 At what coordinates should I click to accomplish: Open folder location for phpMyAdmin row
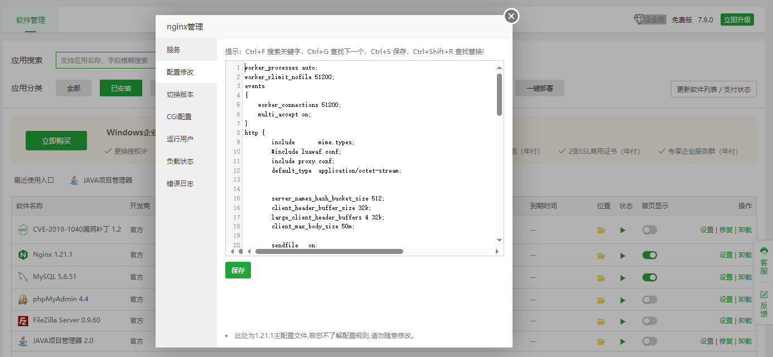pyautogui.click(x=601, y=300)
